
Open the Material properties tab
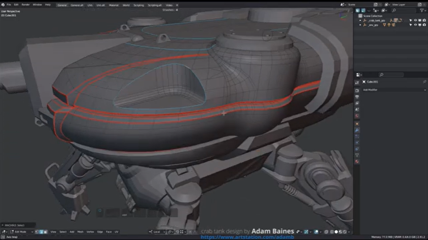(x=357, y=161)
